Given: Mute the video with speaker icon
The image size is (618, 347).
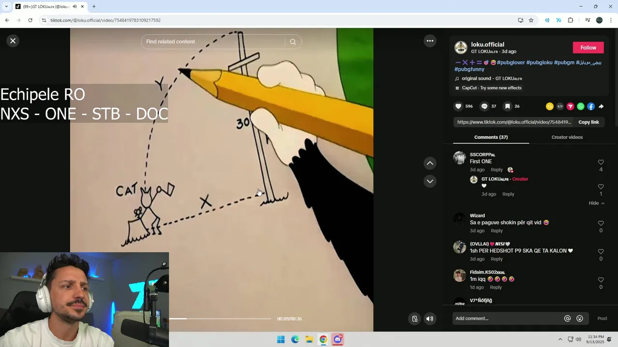Looking at the screenshot, I should (430, 319).
